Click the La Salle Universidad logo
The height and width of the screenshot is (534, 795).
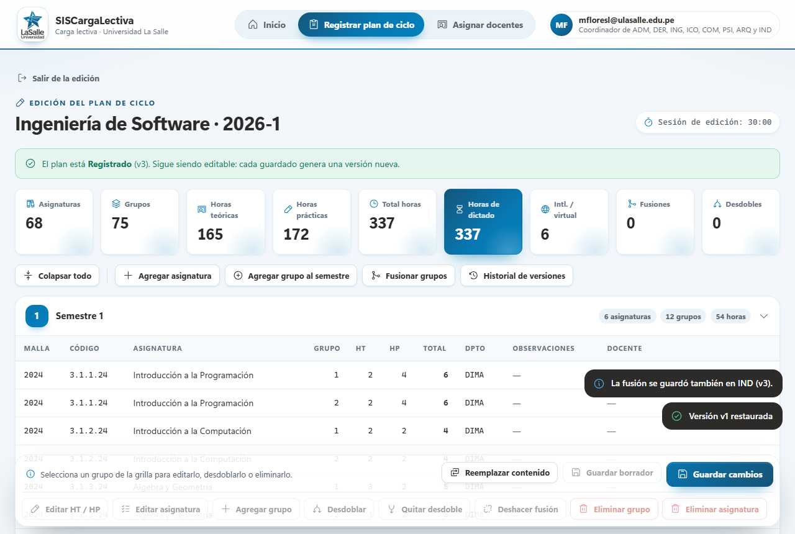tap(32, 25)
